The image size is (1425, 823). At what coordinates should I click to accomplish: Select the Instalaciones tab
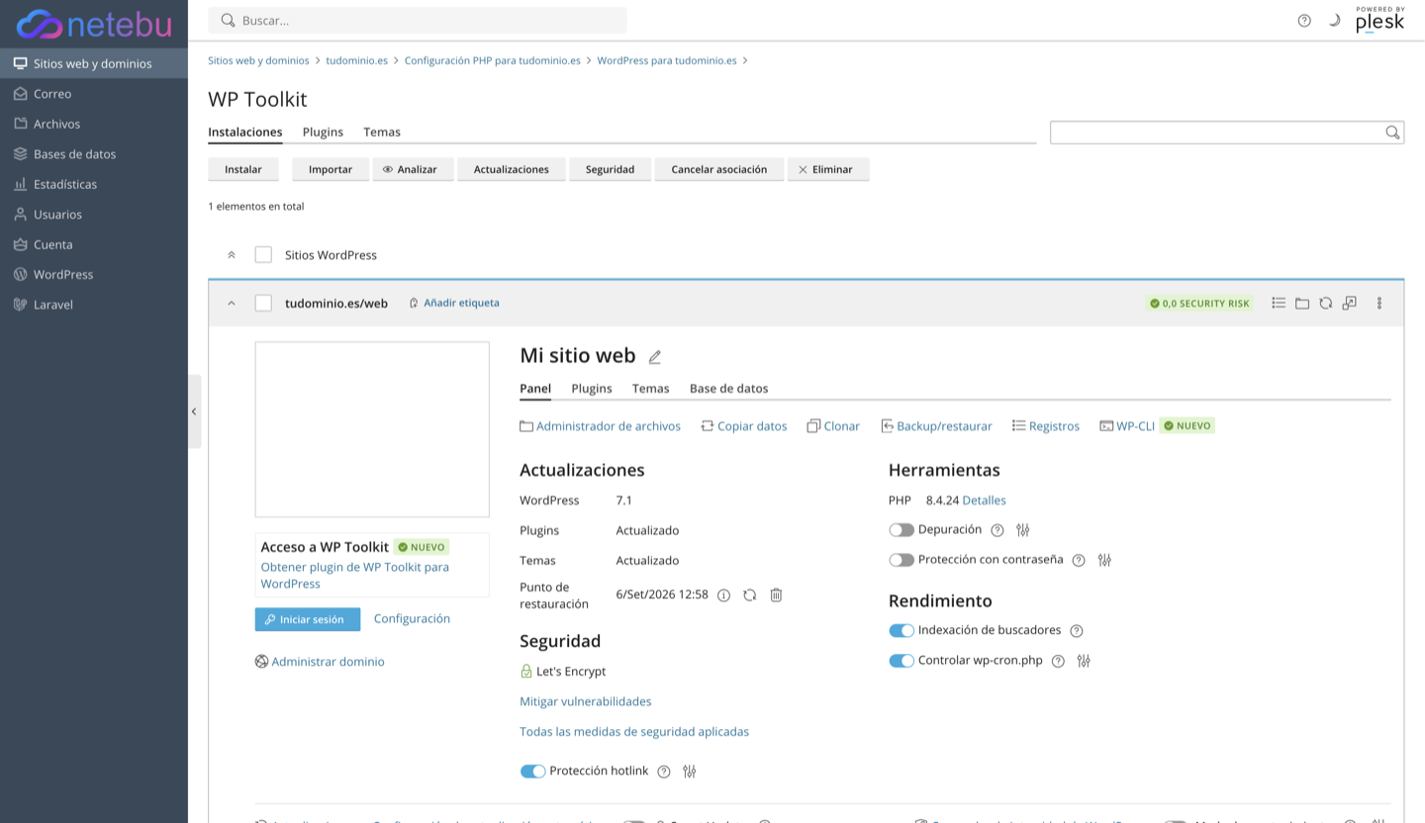245,132
